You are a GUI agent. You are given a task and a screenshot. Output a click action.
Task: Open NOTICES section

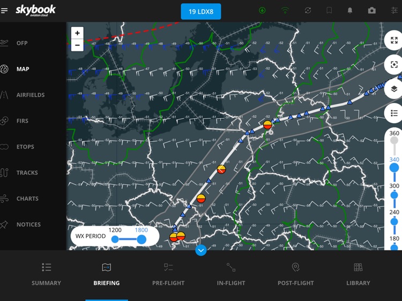[x=28, y=224]
